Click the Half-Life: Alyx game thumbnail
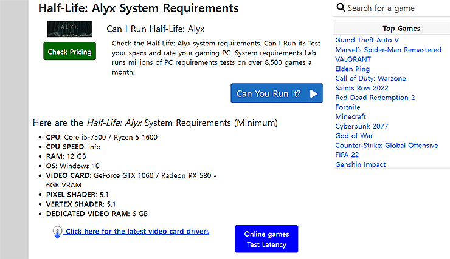The image size is (450, 259). click(x=69, y=29)
